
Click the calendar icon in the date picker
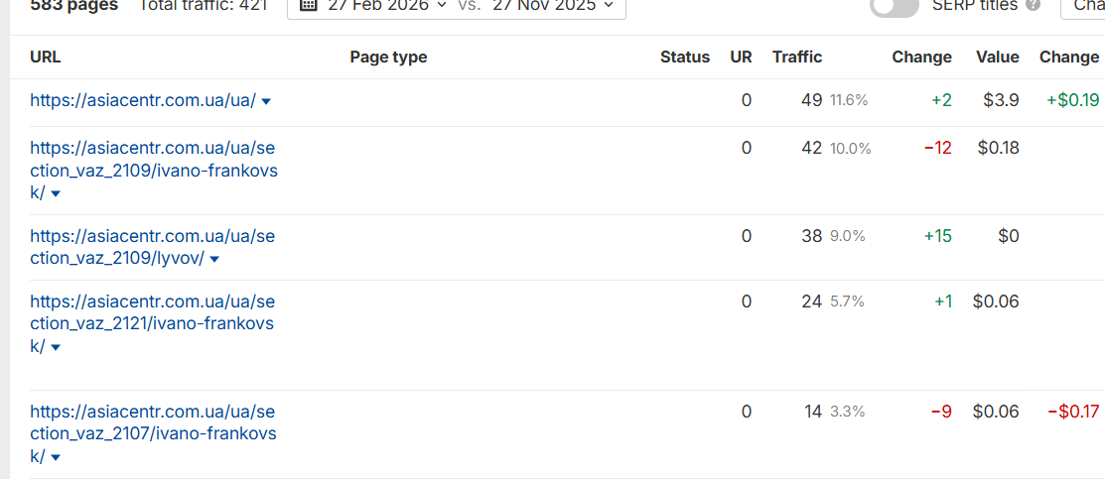pos(309,5)
